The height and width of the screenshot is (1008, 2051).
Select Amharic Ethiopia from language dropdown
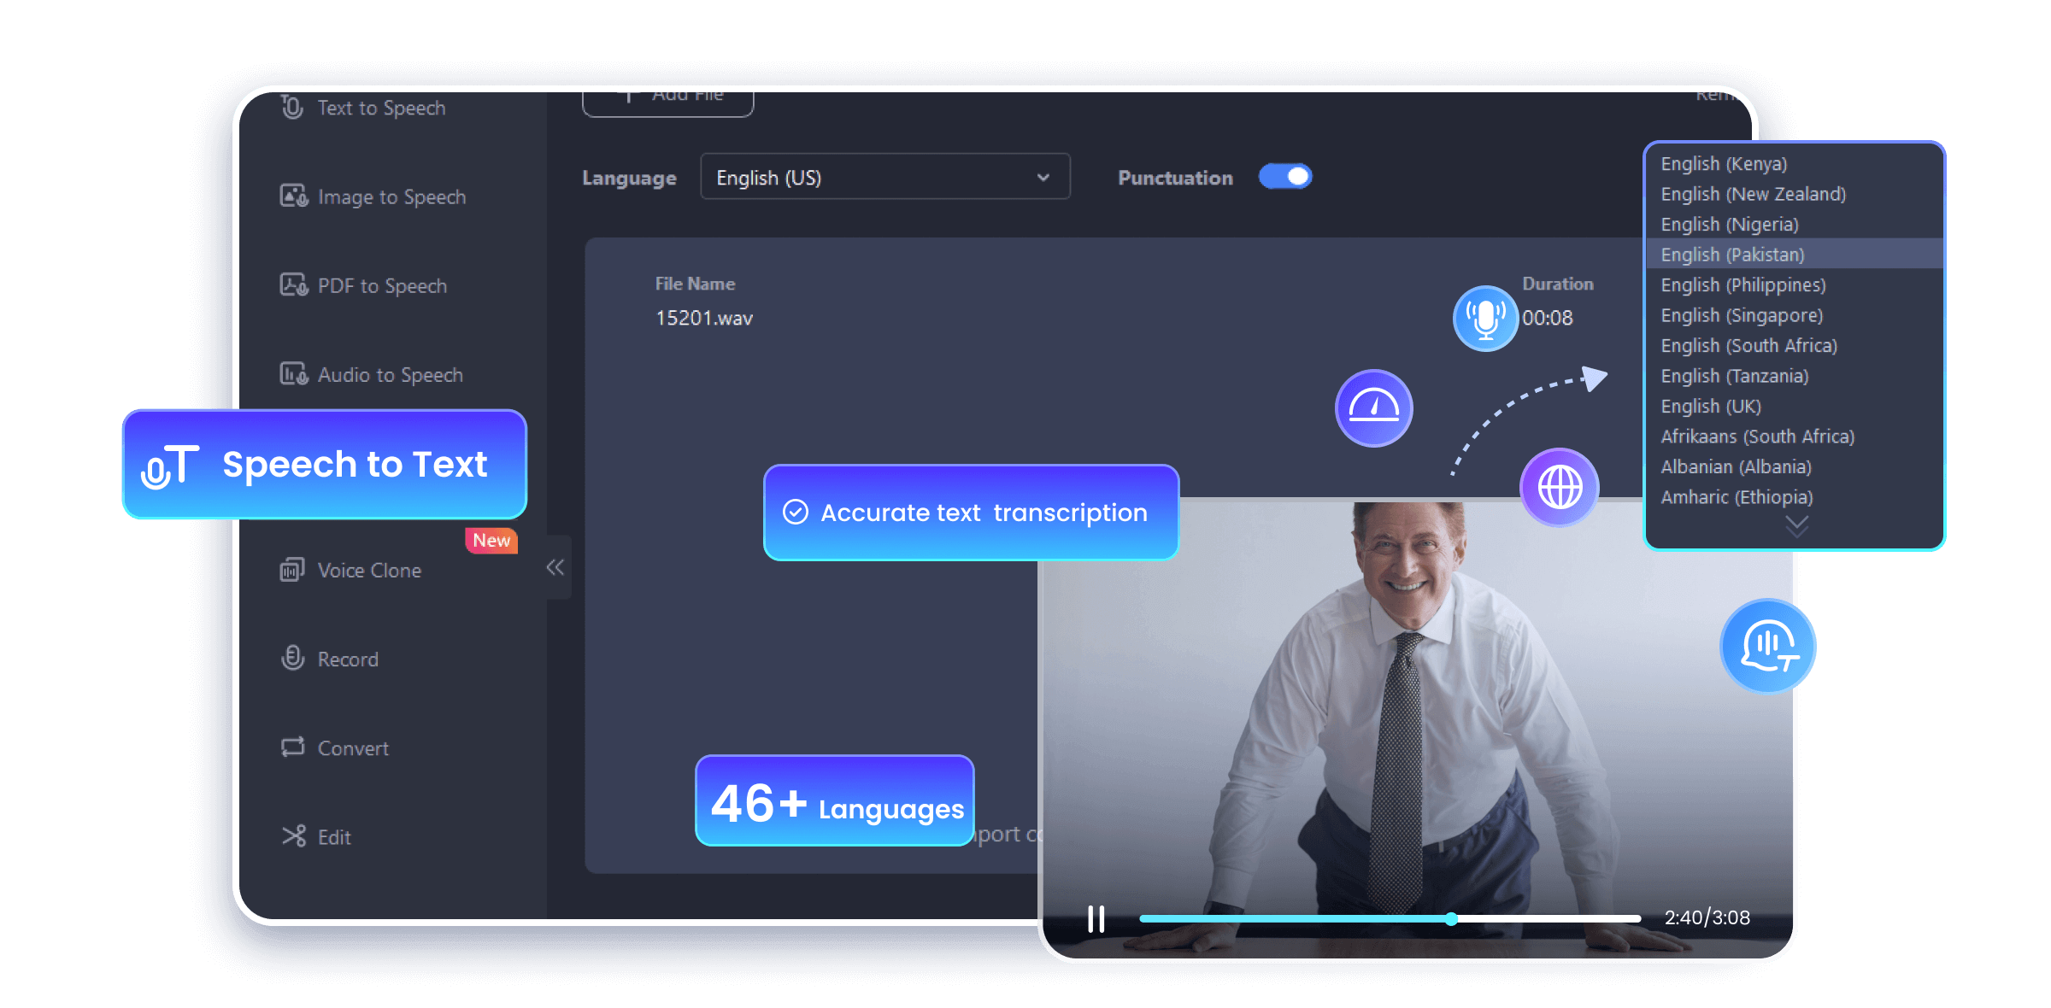coord(1731,495)
